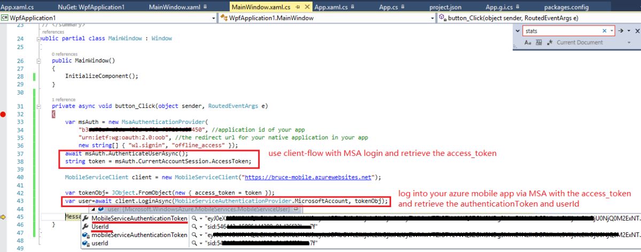This screenshot has width=641, height=252.
Task: Open the App.cs tab
Action: click(388, 7)
